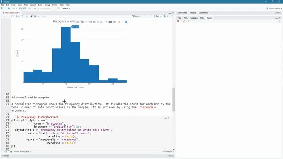Click the broom clear viewer icon
Image resolution: width=283 pixels, height=159 pixels.
(x=184, y=21)
